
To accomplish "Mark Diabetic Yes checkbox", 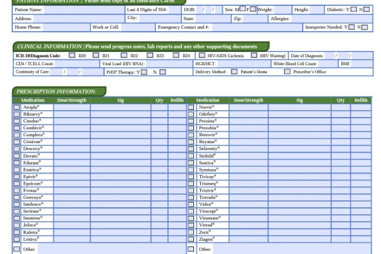I will 354,9.
